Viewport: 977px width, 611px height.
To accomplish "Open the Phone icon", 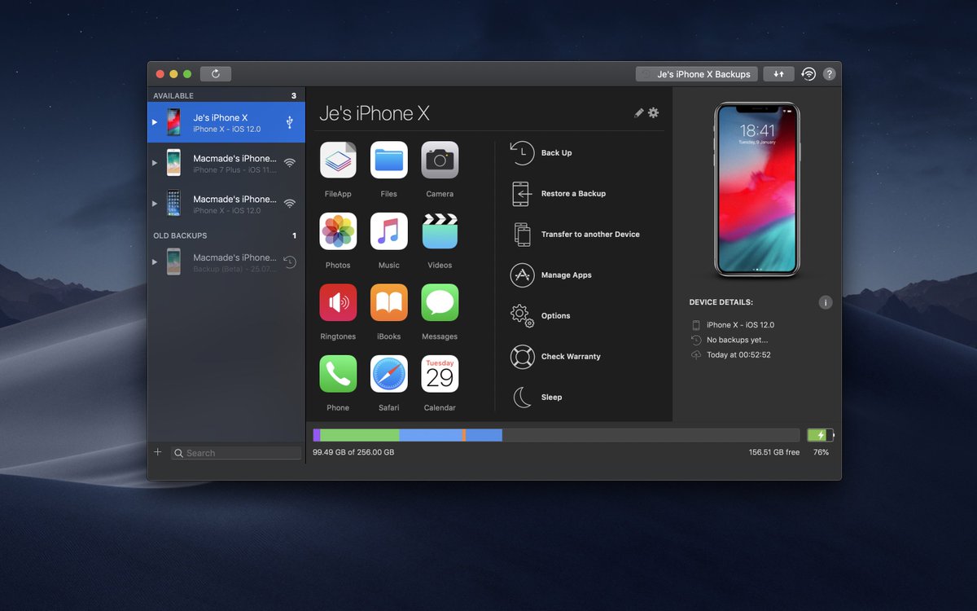I will (338, 374).
